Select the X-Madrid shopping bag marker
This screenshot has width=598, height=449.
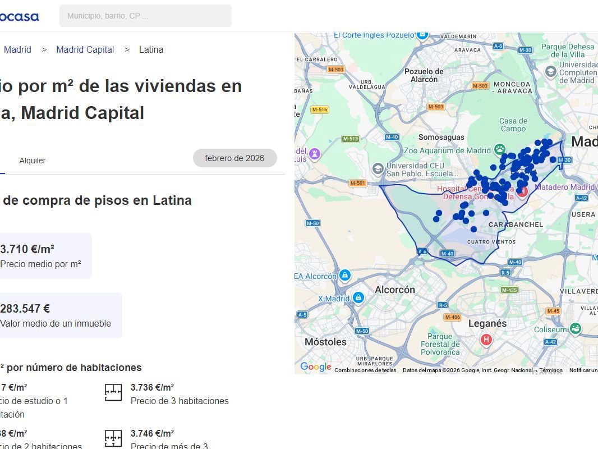pyautogui.click(x=358, y=298)
